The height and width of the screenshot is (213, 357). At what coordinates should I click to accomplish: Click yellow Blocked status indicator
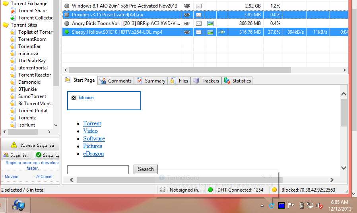pyautogui.click(x=274, y=190)
